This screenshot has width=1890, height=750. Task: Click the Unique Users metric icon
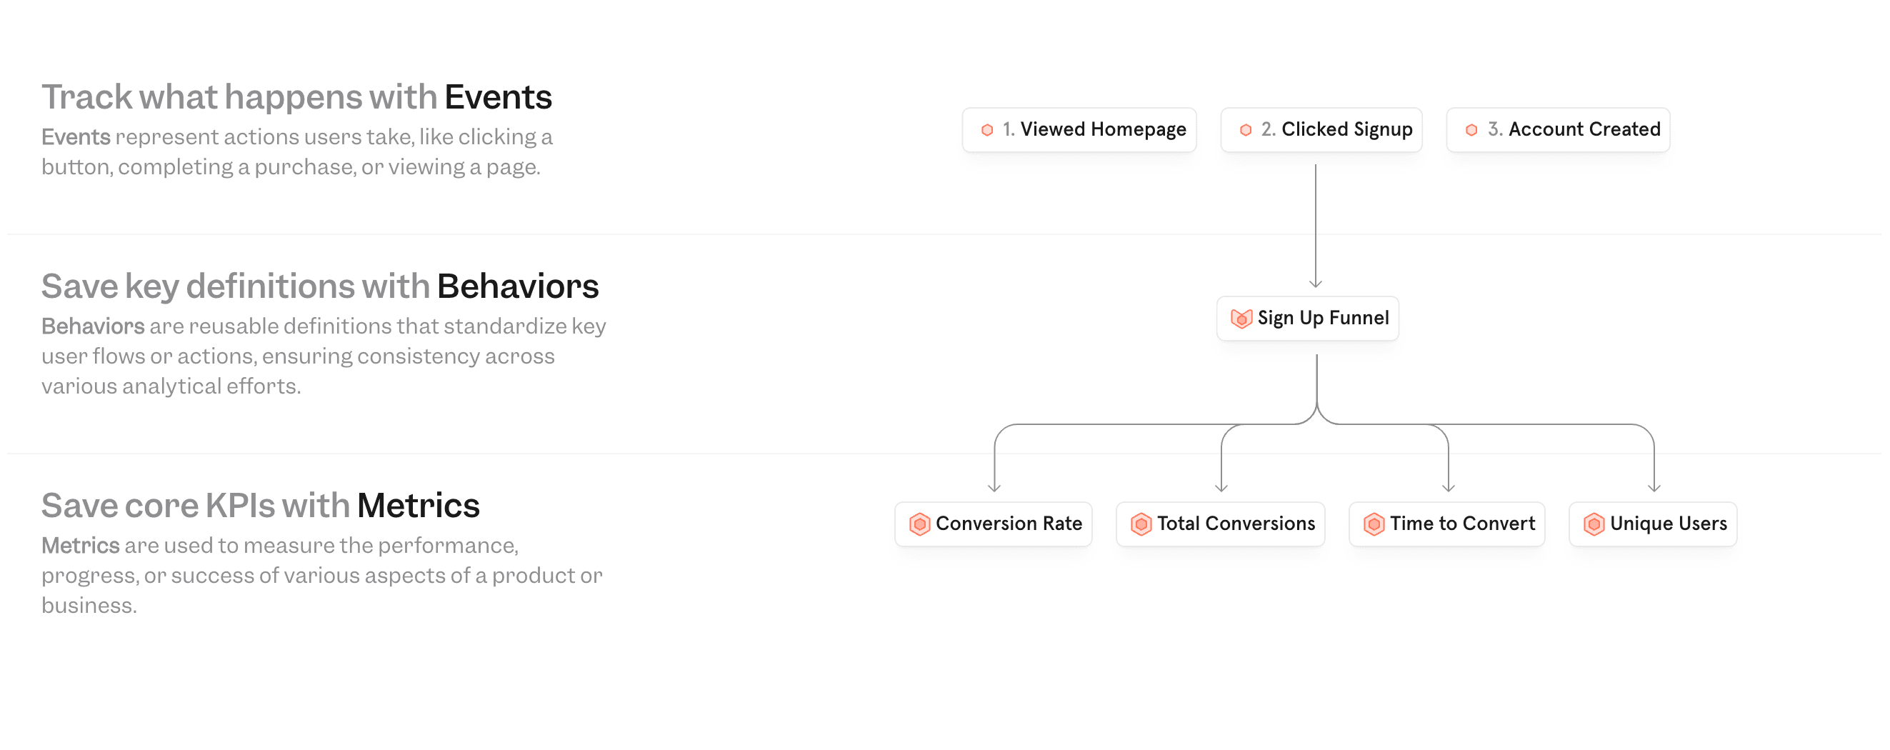point(1594,524)
